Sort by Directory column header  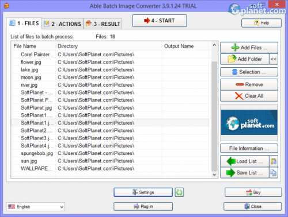[109, 46]
